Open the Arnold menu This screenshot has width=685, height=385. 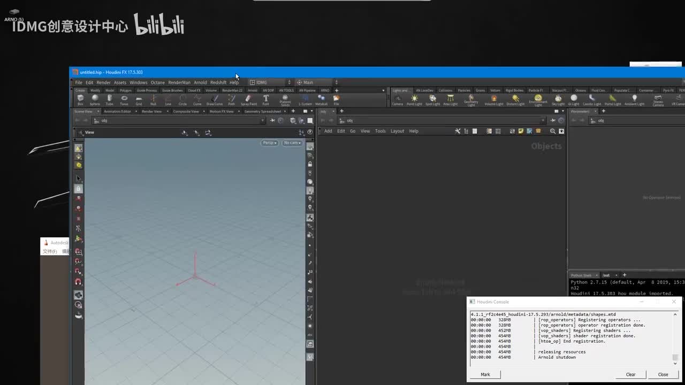[x=200, y=83]
